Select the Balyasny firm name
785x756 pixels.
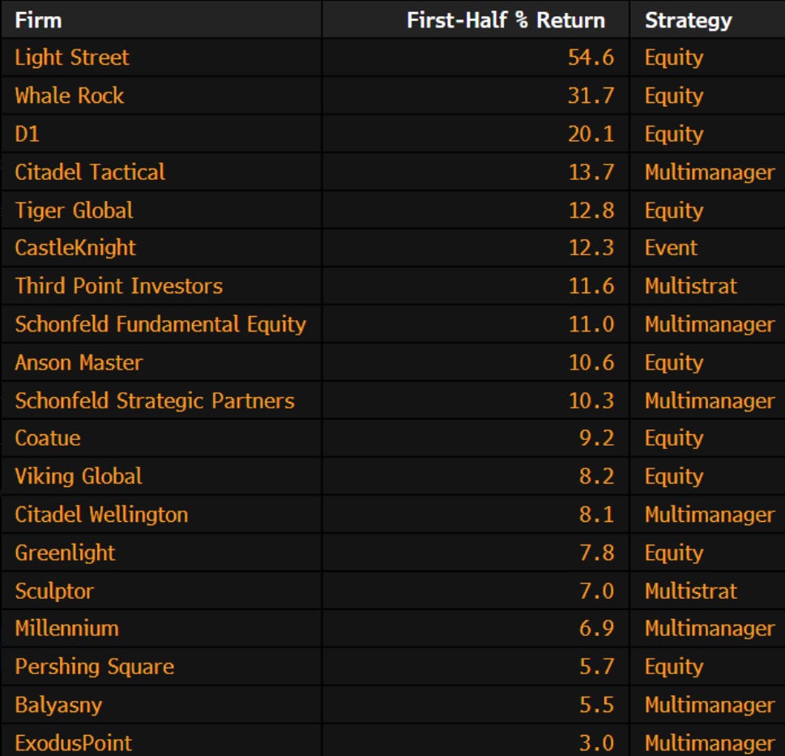pos(58,705)
